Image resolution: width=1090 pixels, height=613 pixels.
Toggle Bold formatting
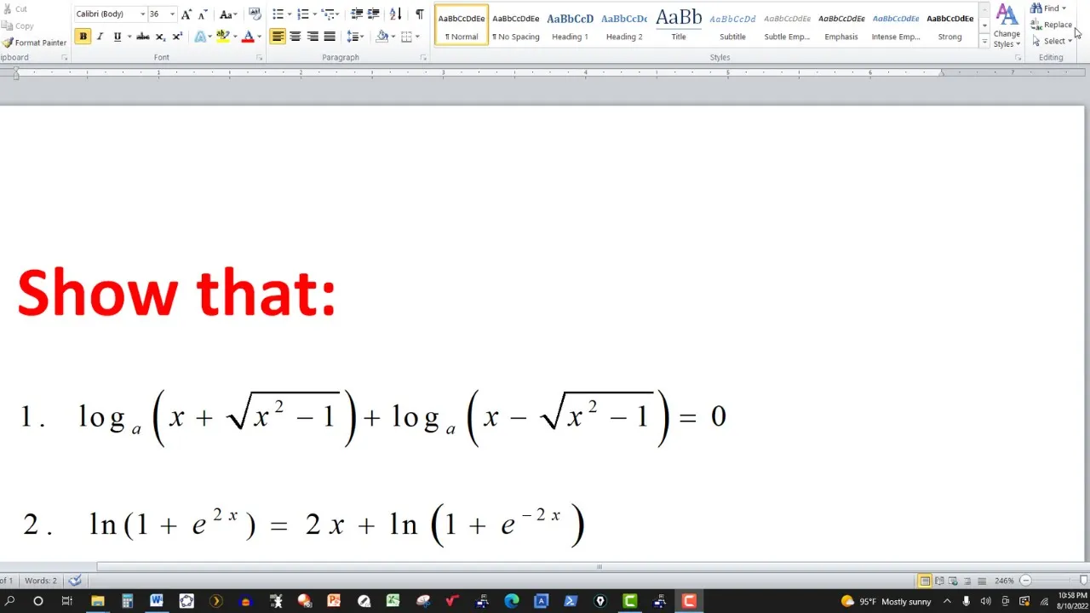tap(83, 37)
